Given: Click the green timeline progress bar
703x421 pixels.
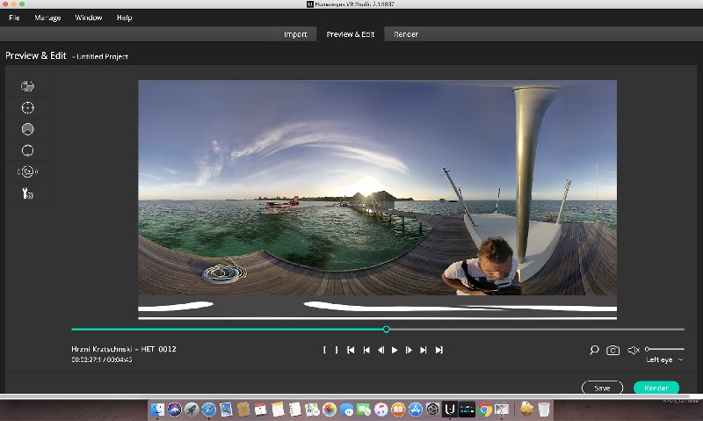Looking at the screenshot, I should pyautogui.click(x=228, y=329).
